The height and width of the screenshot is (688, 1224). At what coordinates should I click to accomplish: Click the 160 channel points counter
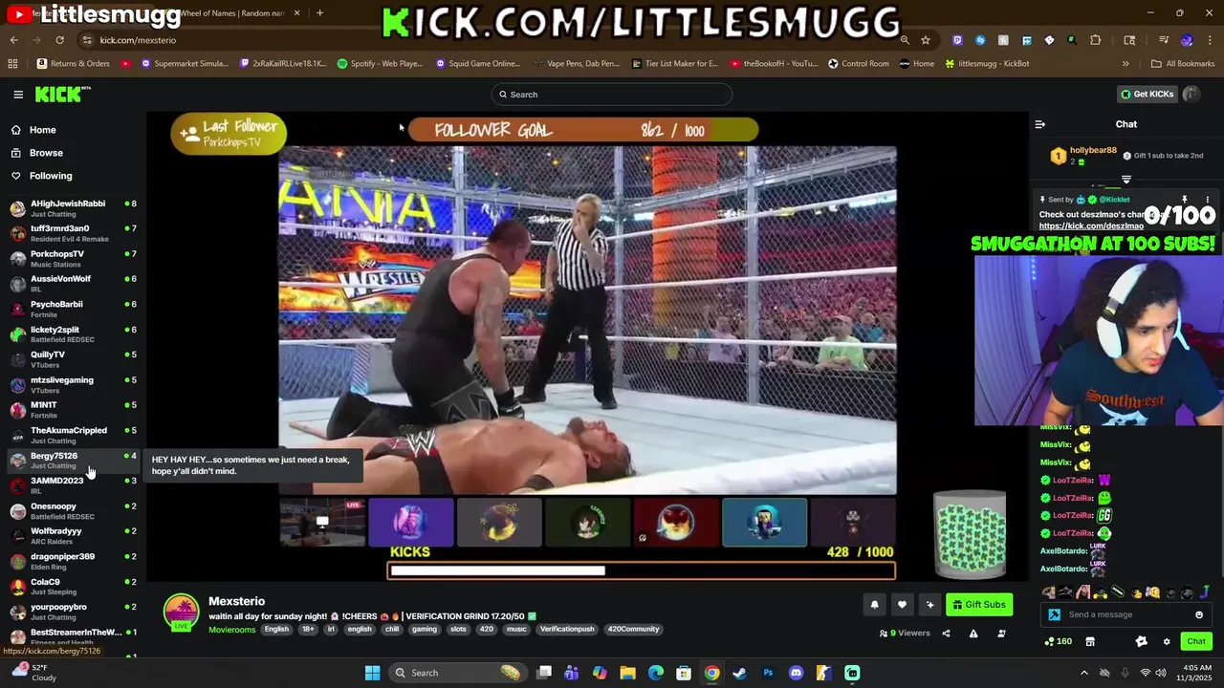point(1058,641)
